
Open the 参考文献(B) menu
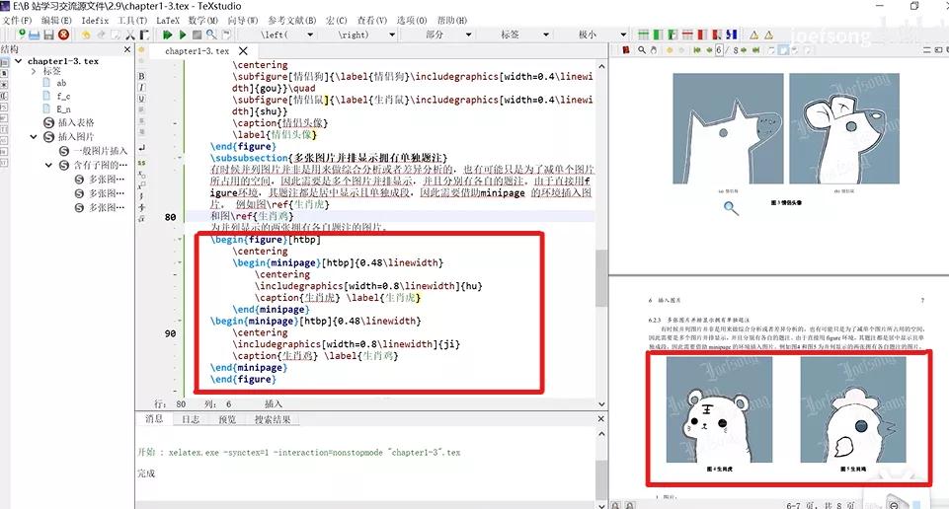click(291, 20)
